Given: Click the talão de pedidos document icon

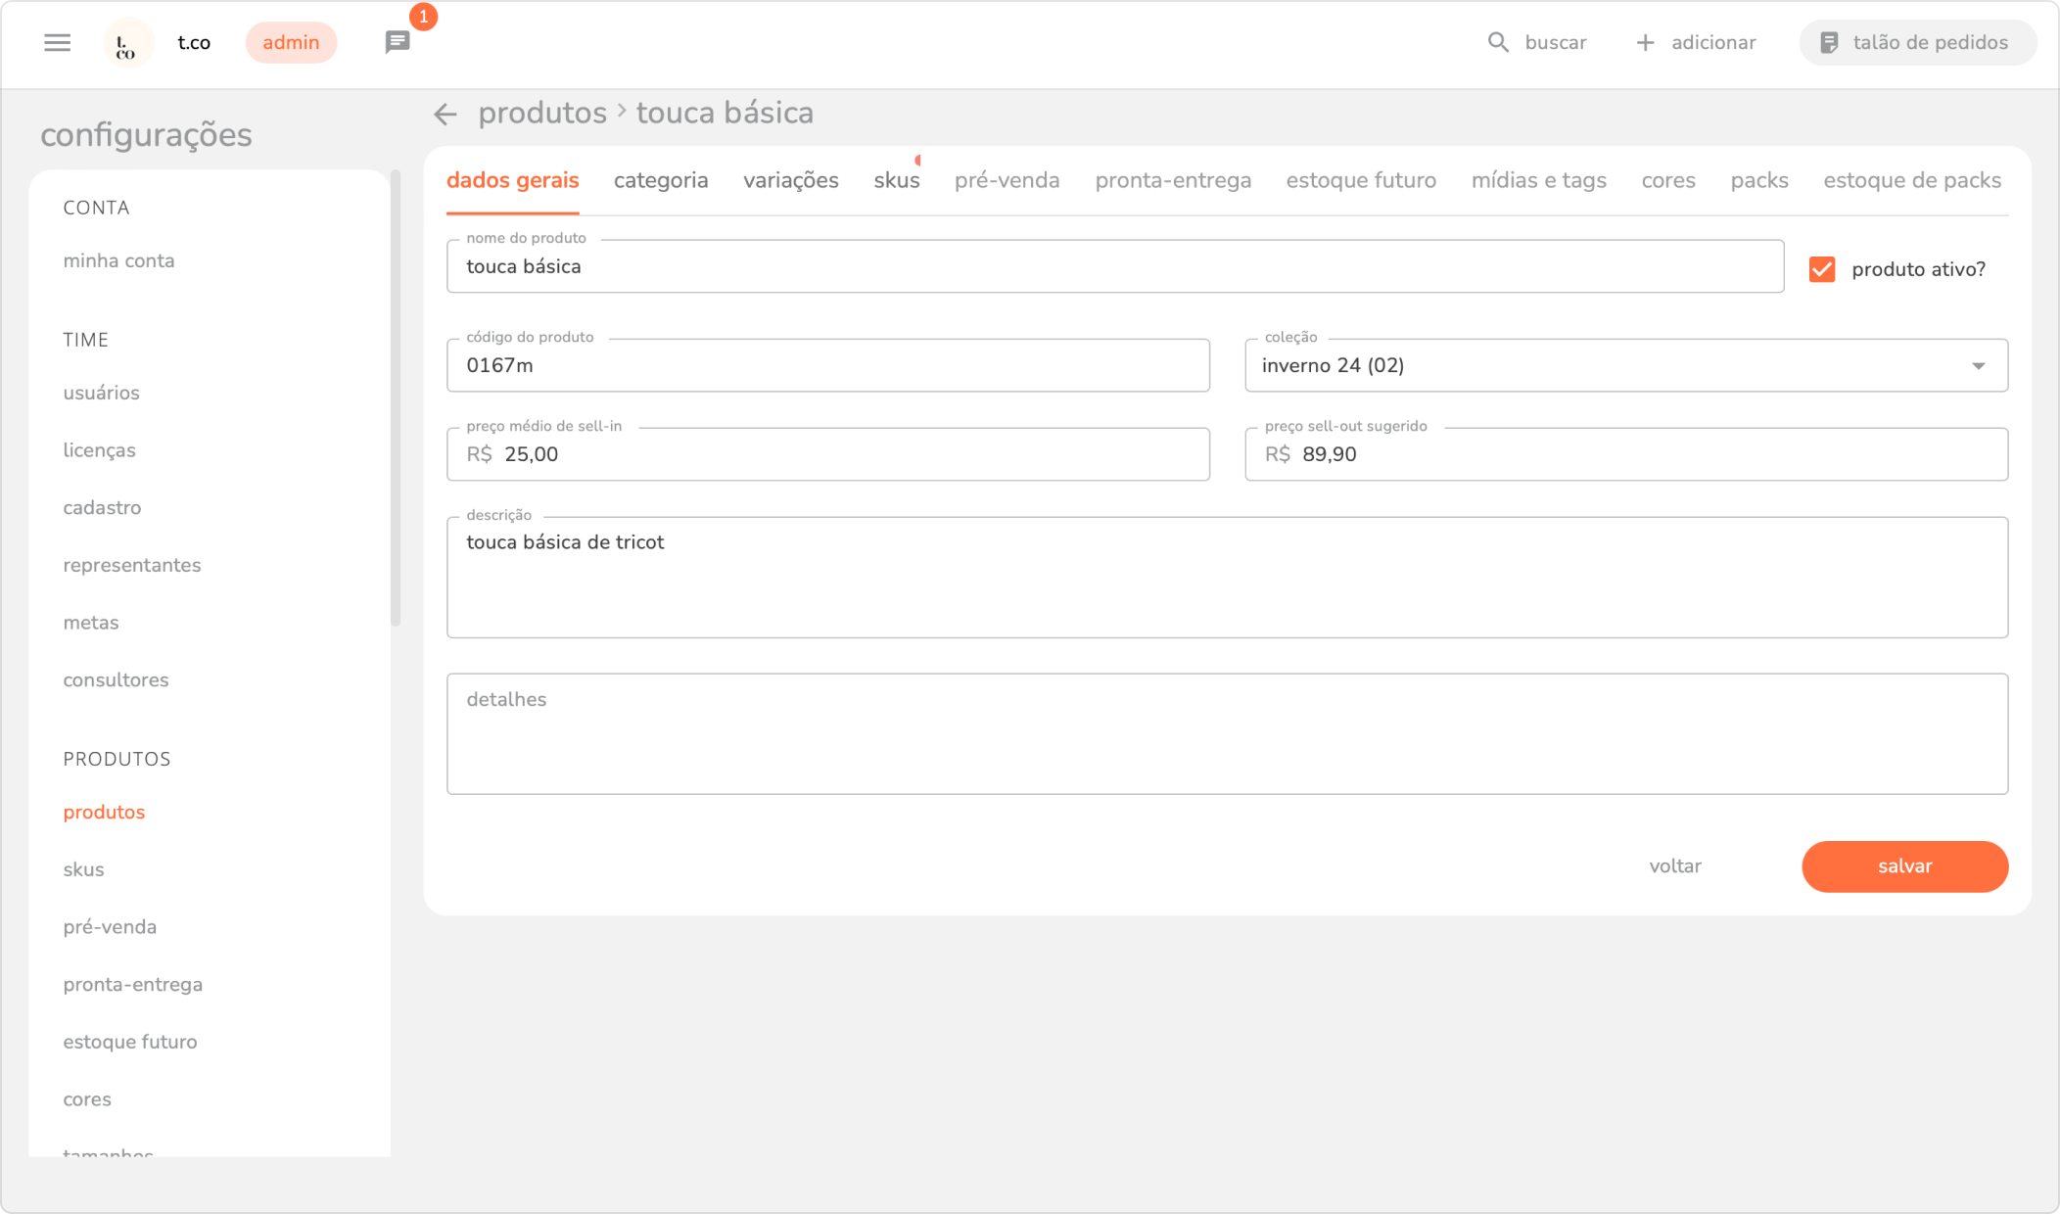Looking at the screenshot, I should [1829, 43].
